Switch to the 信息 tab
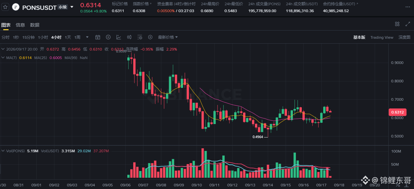 20,25
